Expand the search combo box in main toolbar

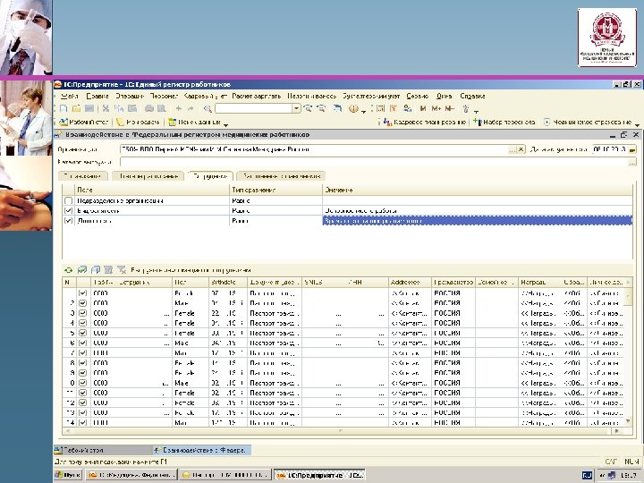tap(298, 108)
